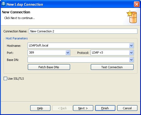Expand the Port dropdown list

click(x=68, y=52)
